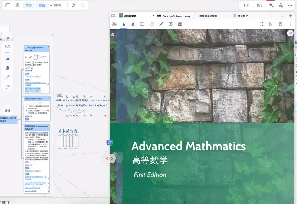Click the panel divider arrows handle
This screenshot has width=297, height=204.
110,159
